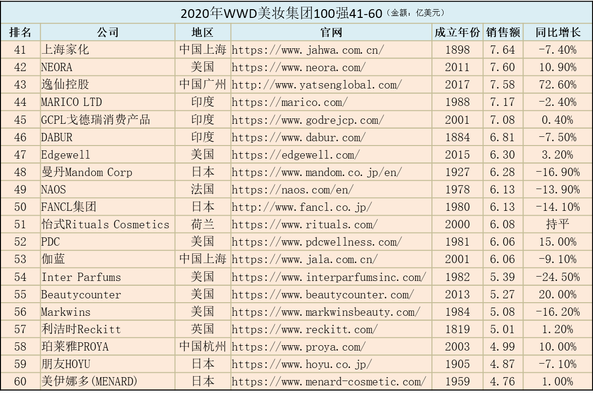Click the growth value '72.60%'
Screen dimensions: 593x396
click(x=558, y=85)
